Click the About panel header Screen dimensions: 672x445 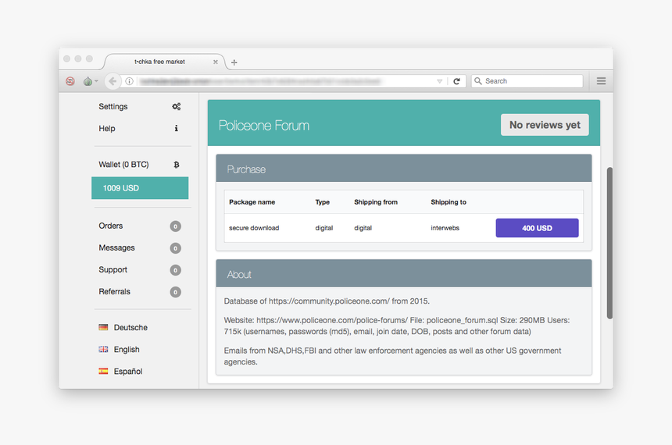pos(404,273)
